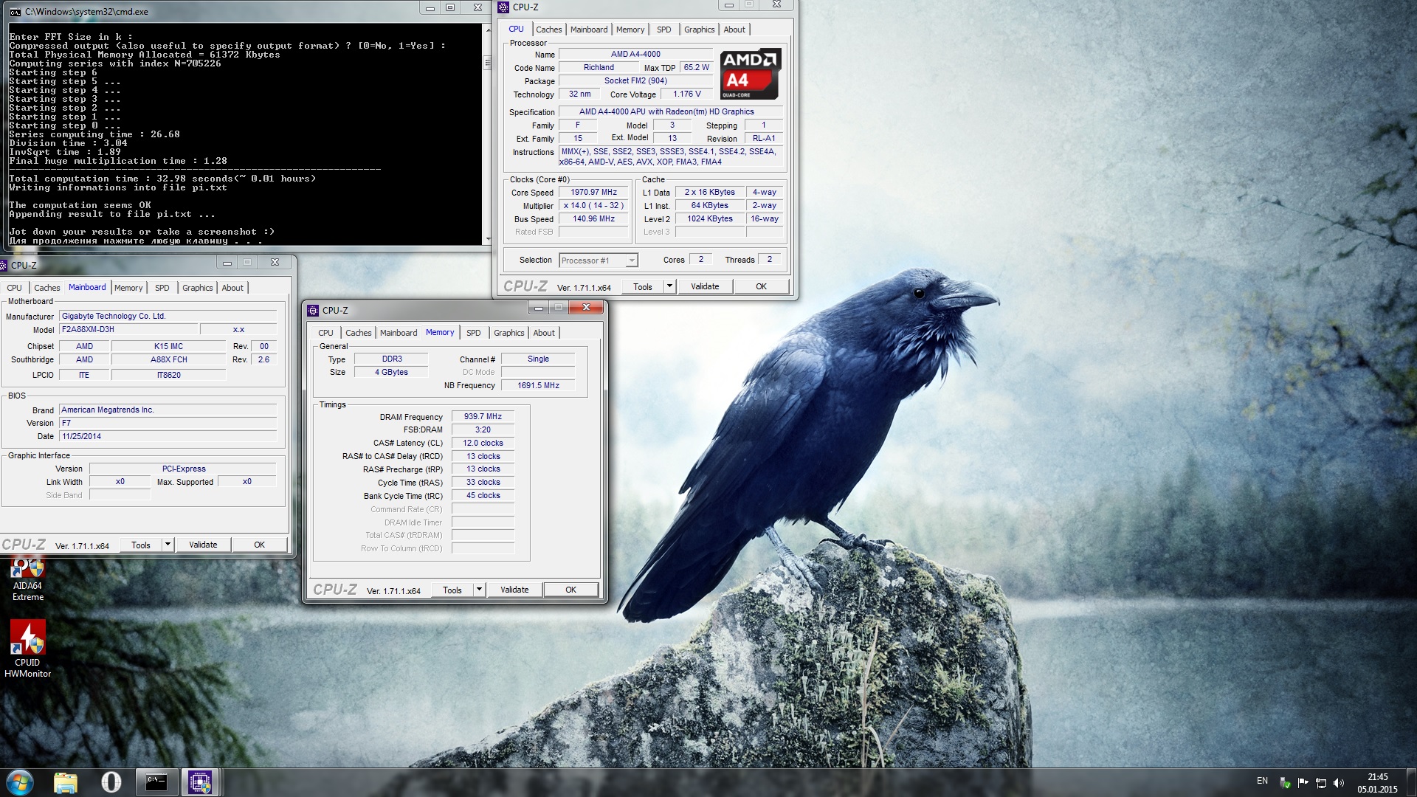Open the Windows Start menu
Image resolution: width=1417 pixels, height=797 pixels.
(20, 782)
